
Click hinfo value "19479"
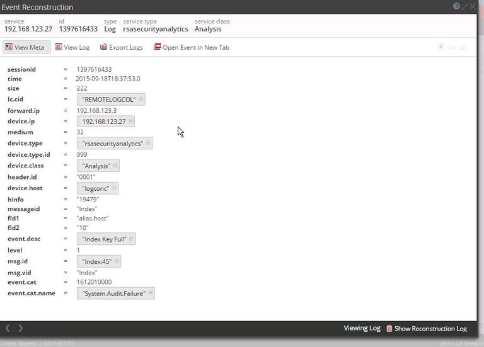tap(88, 199)
